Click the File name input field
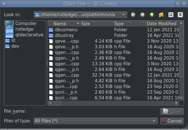188x130 pixels. point(95,111)
